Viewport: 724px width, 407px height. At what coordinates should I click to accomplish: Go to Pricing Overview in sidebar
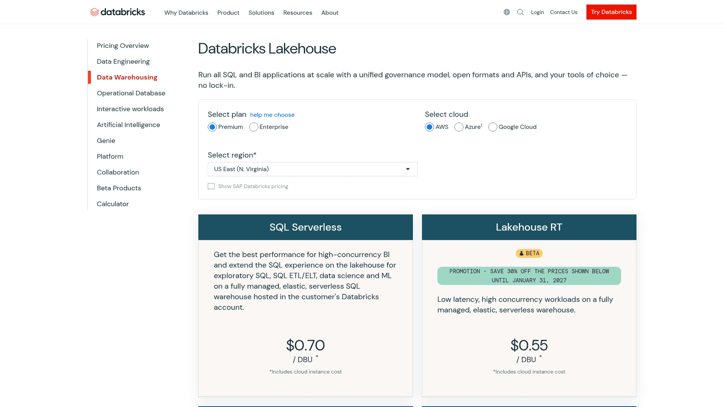click(123, 46)
